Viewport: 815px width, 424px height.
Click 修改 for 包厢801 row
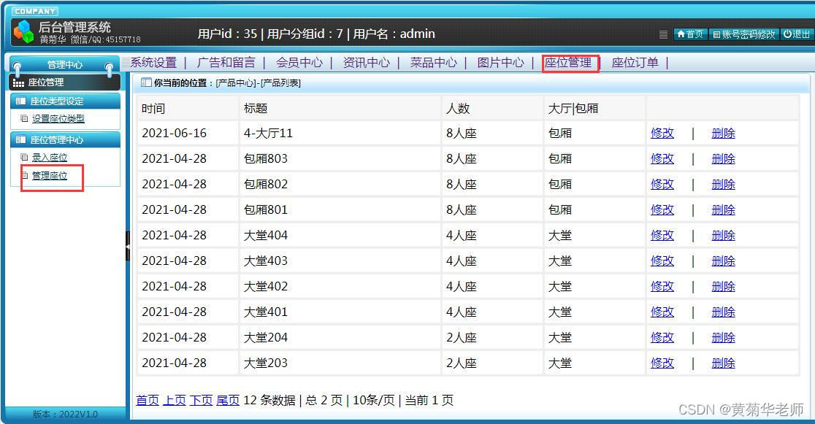coord(662,209)
